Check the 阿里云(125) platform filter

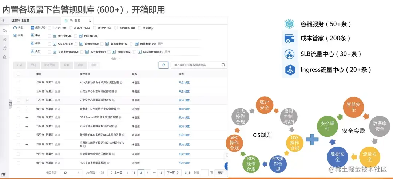tap(76, 36)
